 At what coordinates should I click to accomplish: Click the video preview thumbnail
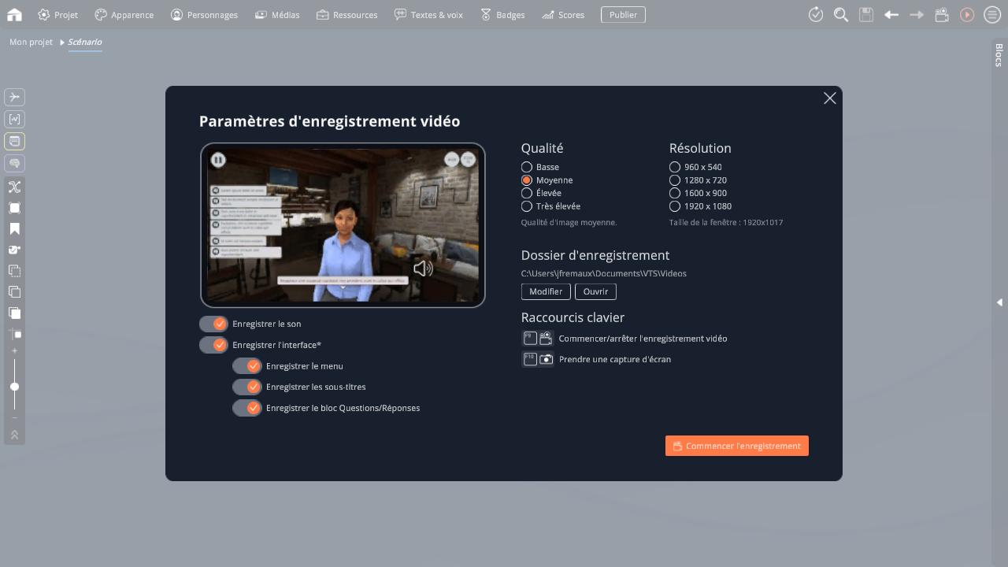coord(343,225)
